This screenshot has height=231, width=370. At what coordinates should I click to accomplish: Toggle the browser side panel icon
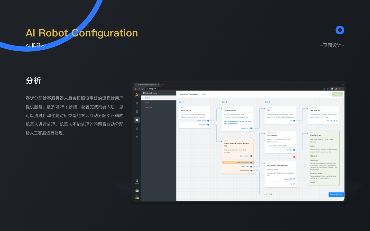pyautogui.click(x=336, y=89)
